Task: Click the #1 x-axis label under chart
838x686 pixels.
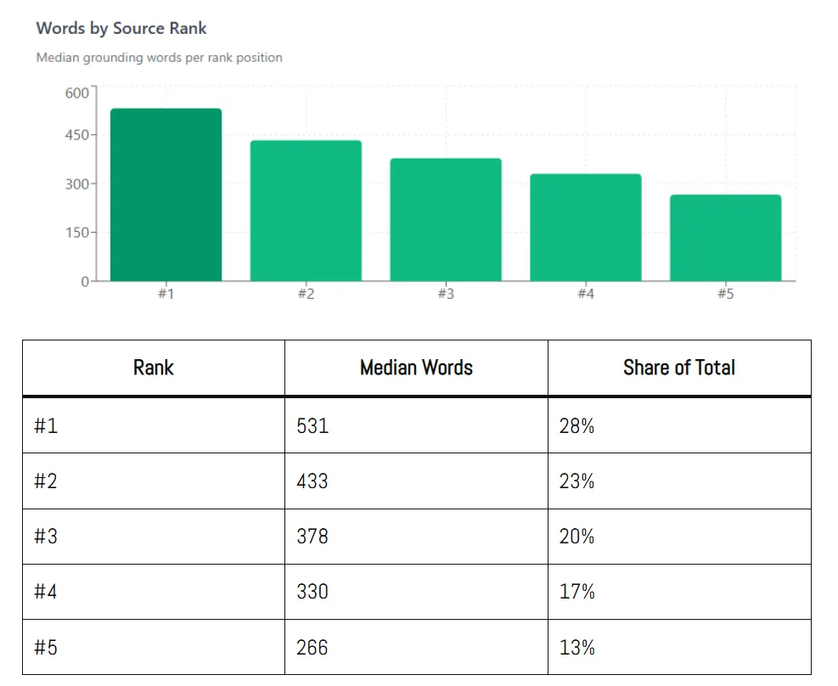Action: tap(166, 293)
